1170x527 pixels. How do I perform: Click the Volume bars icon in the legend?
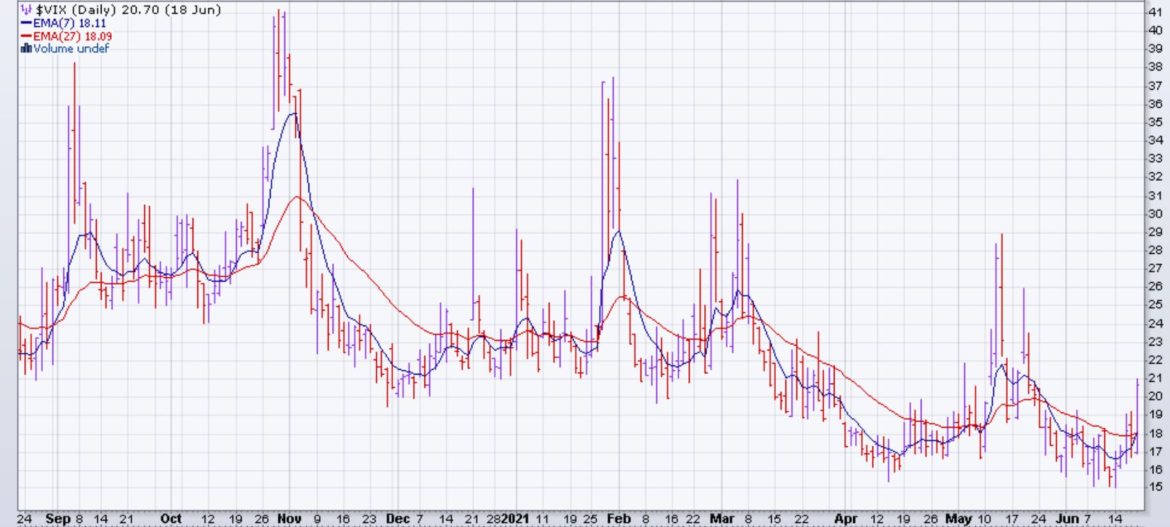pos(26,48)
